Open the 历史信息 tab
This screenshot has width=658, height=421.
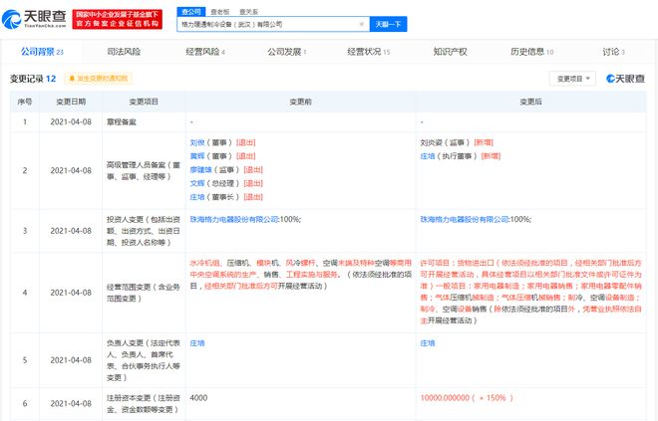pyautogui.click(x=531, y=52)
